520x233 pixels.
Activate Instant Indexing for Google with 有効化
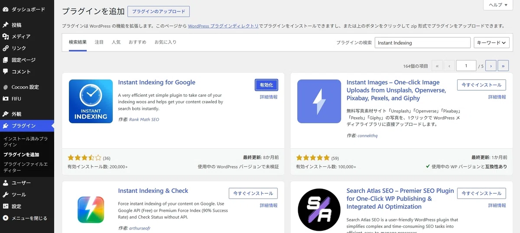click(x=266, y=85)
